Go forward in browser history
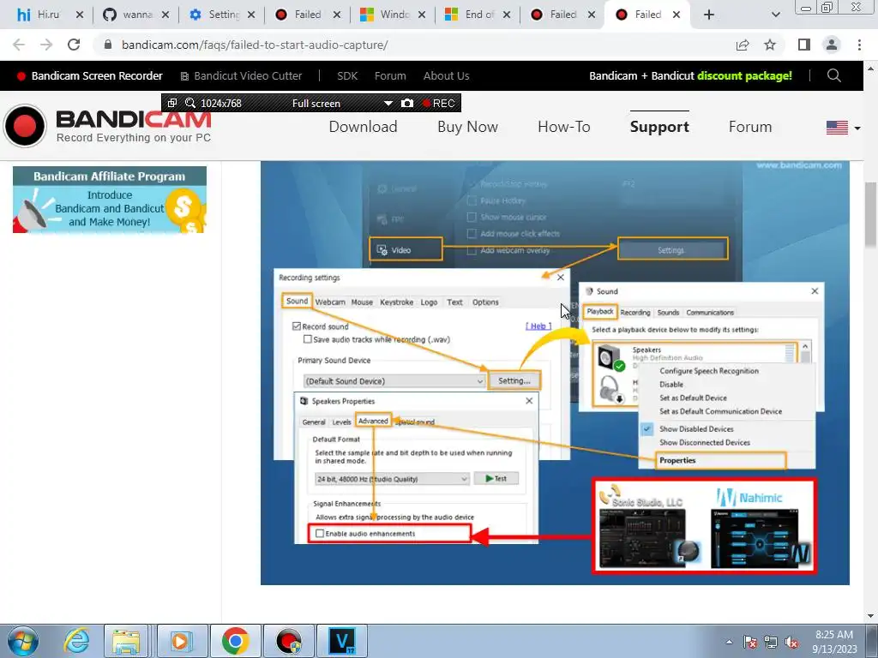Image resolution: width=878 pixels, height=658 pixels. [46, 45]
